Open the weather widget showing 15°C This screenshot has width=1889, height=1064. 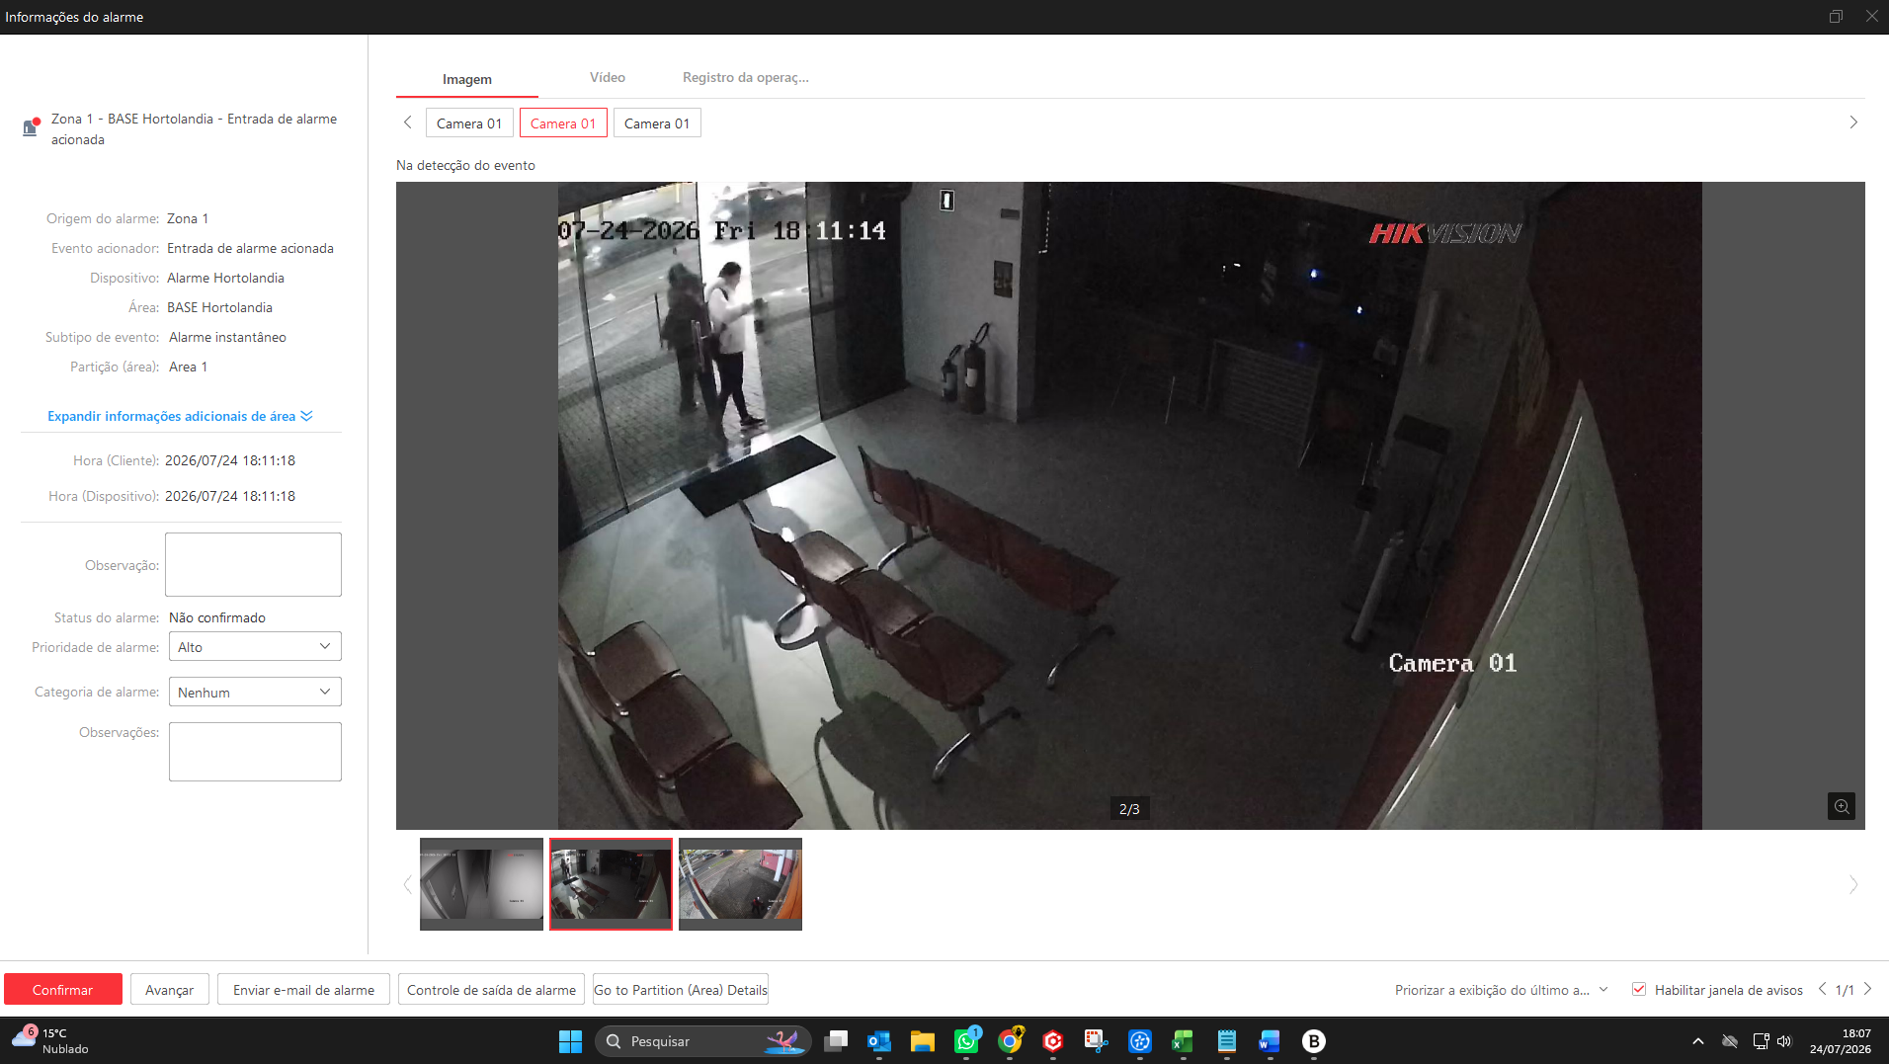point(50,1041)
